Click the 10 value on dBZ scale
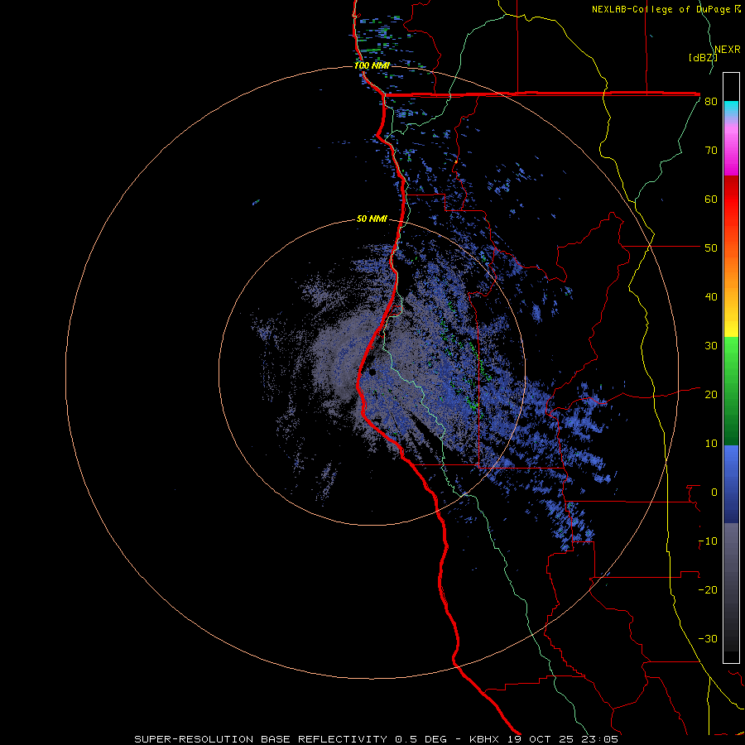The image size is (745, 745). [711, 444]
